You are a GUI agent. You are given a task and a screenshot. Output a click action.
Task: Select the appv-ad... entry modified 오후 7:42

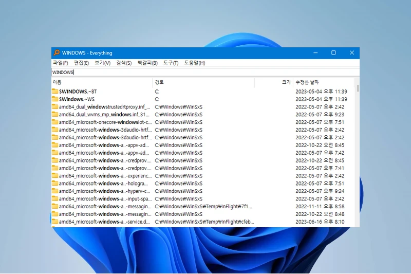click(104, 153)
